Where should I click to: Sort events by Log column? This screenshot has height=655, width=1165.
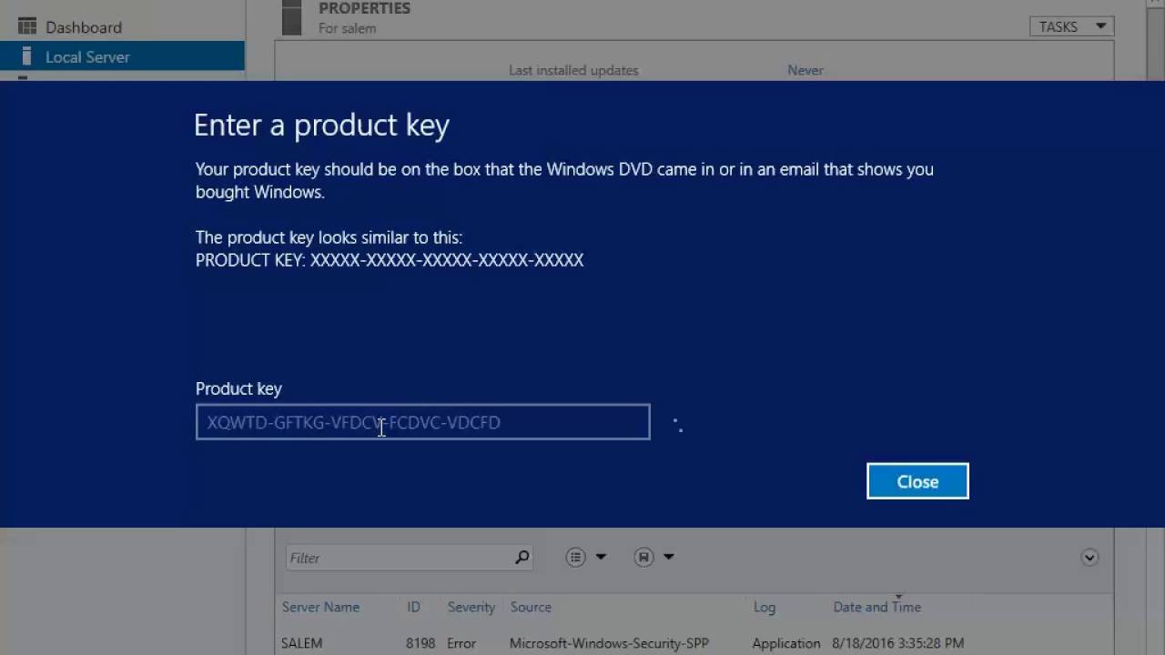pyautogui.click(x=765, y=607)
